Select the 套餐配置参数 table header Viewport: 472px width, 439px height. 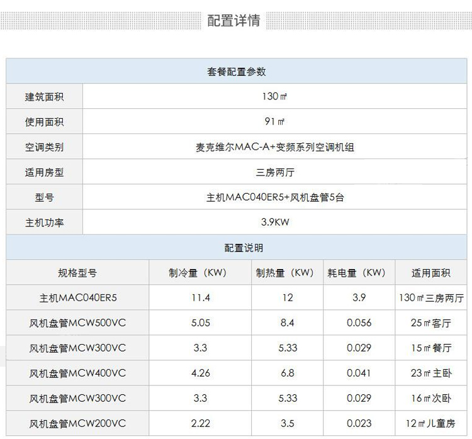[237, 72]
